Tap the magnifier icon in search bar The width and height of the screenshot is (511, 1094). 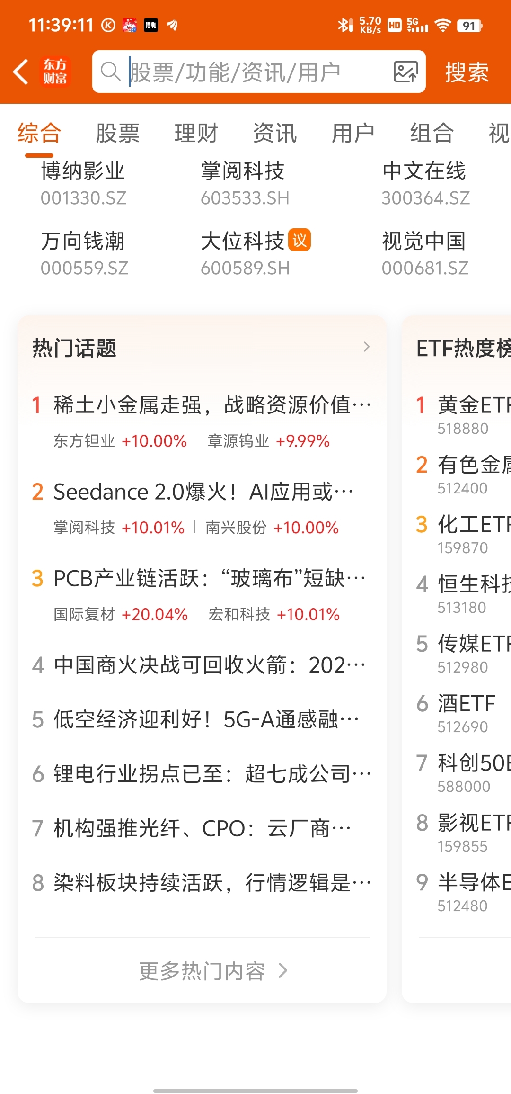pyautogui.click(x=110, y=72)
